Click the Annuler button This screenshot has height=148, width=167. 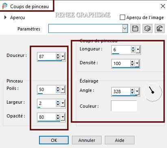(x=87, y=140)
